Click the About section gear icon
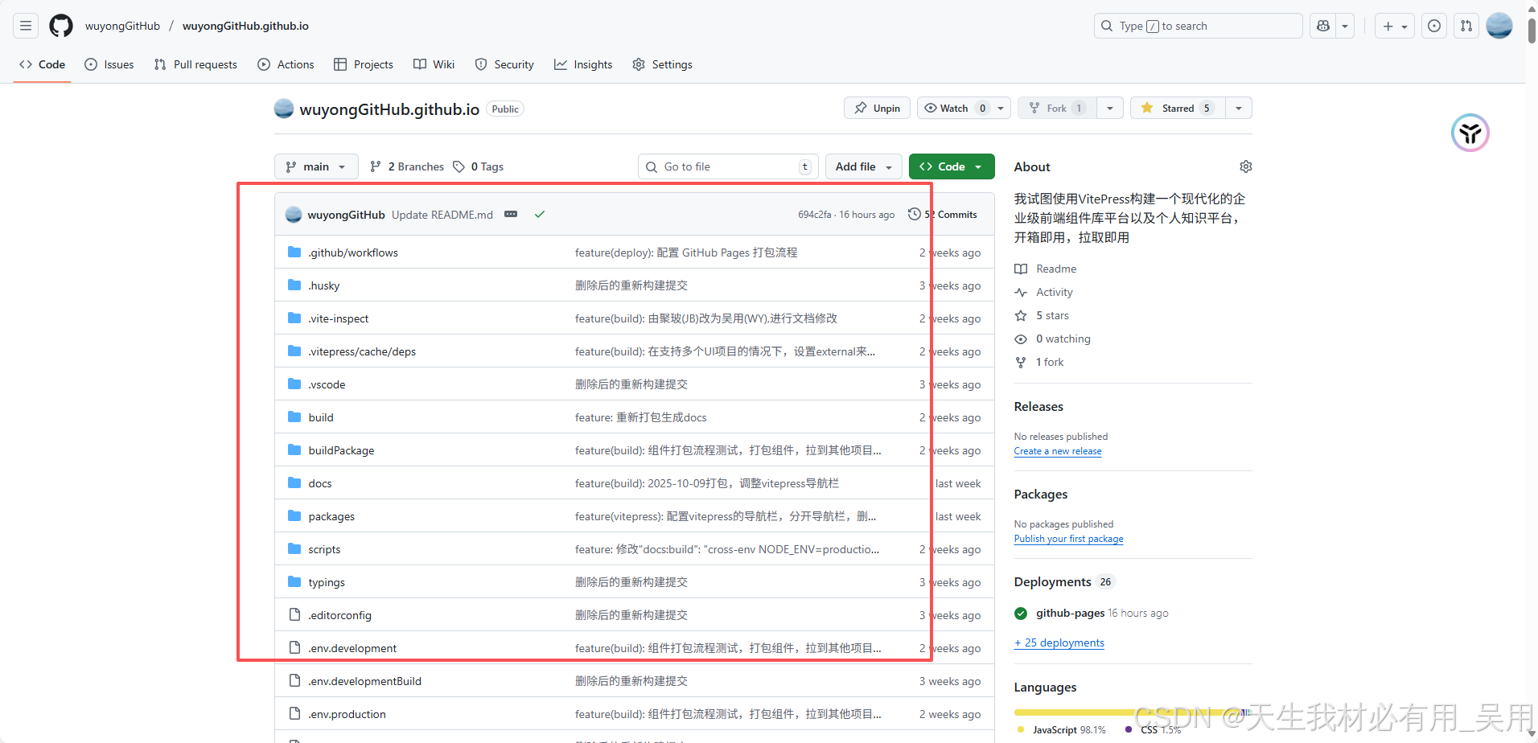 point(1245,166)
